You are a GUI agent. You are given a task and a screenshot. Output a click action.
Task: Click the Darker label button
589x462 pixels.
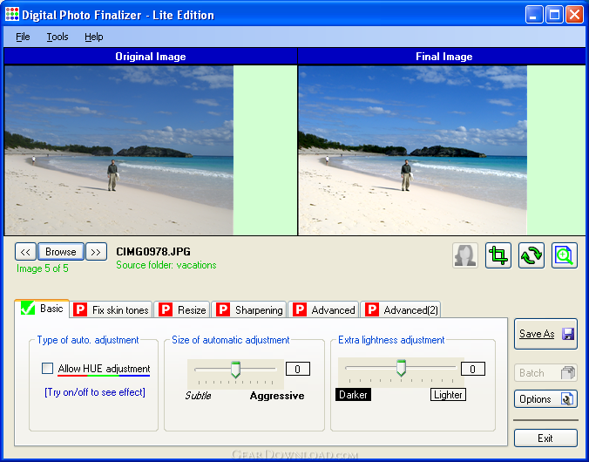pyautogui.click(x=353, y=395)
